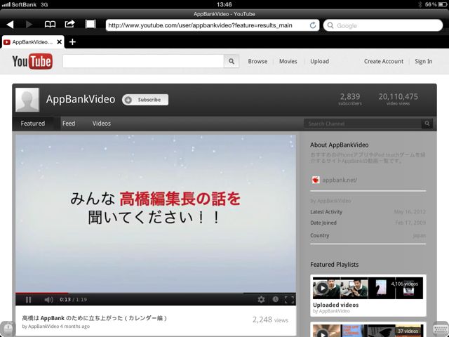Click the YouTube search text box
The image size is (449, 337).
coord(143,61)
